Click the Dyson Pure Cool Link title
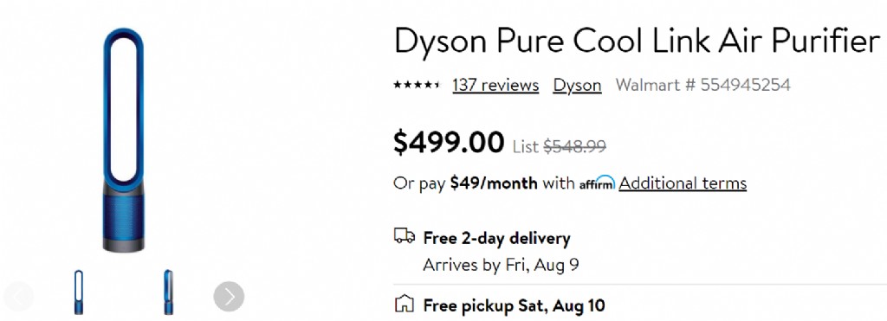 point(638,42)
